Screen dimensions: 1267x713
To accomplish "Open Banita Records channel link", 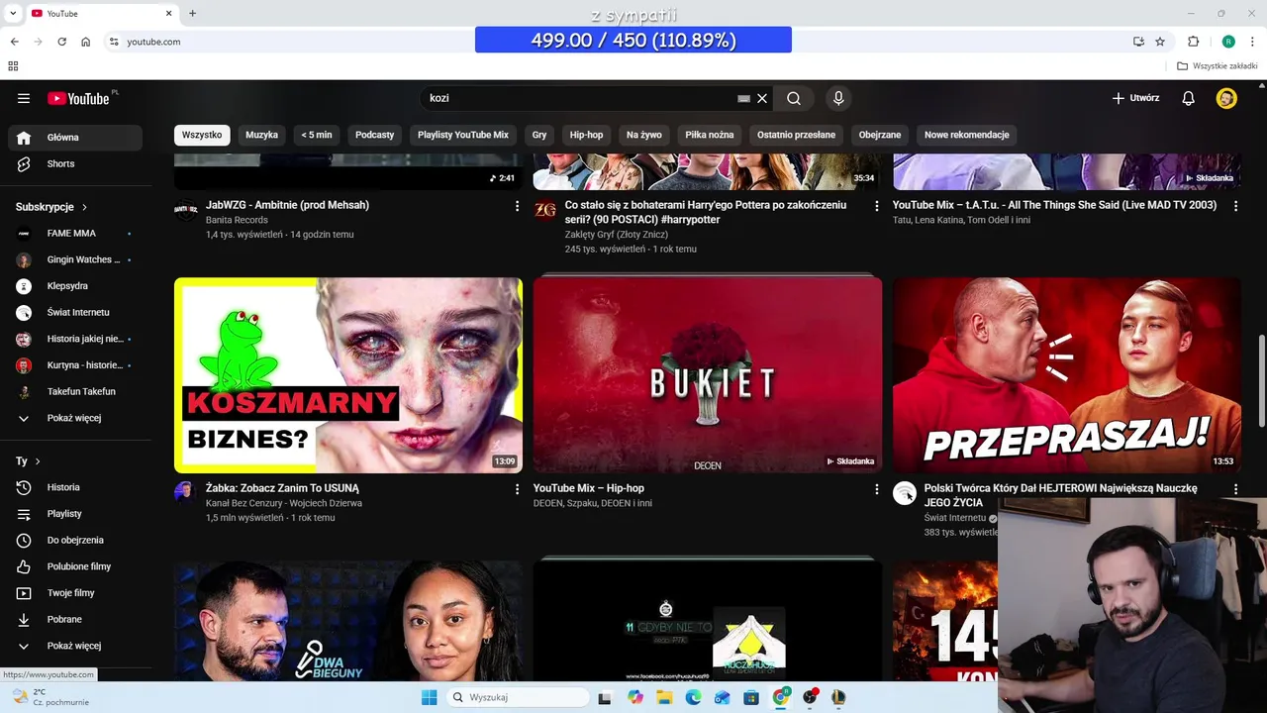I will click(x=237, y=220).
